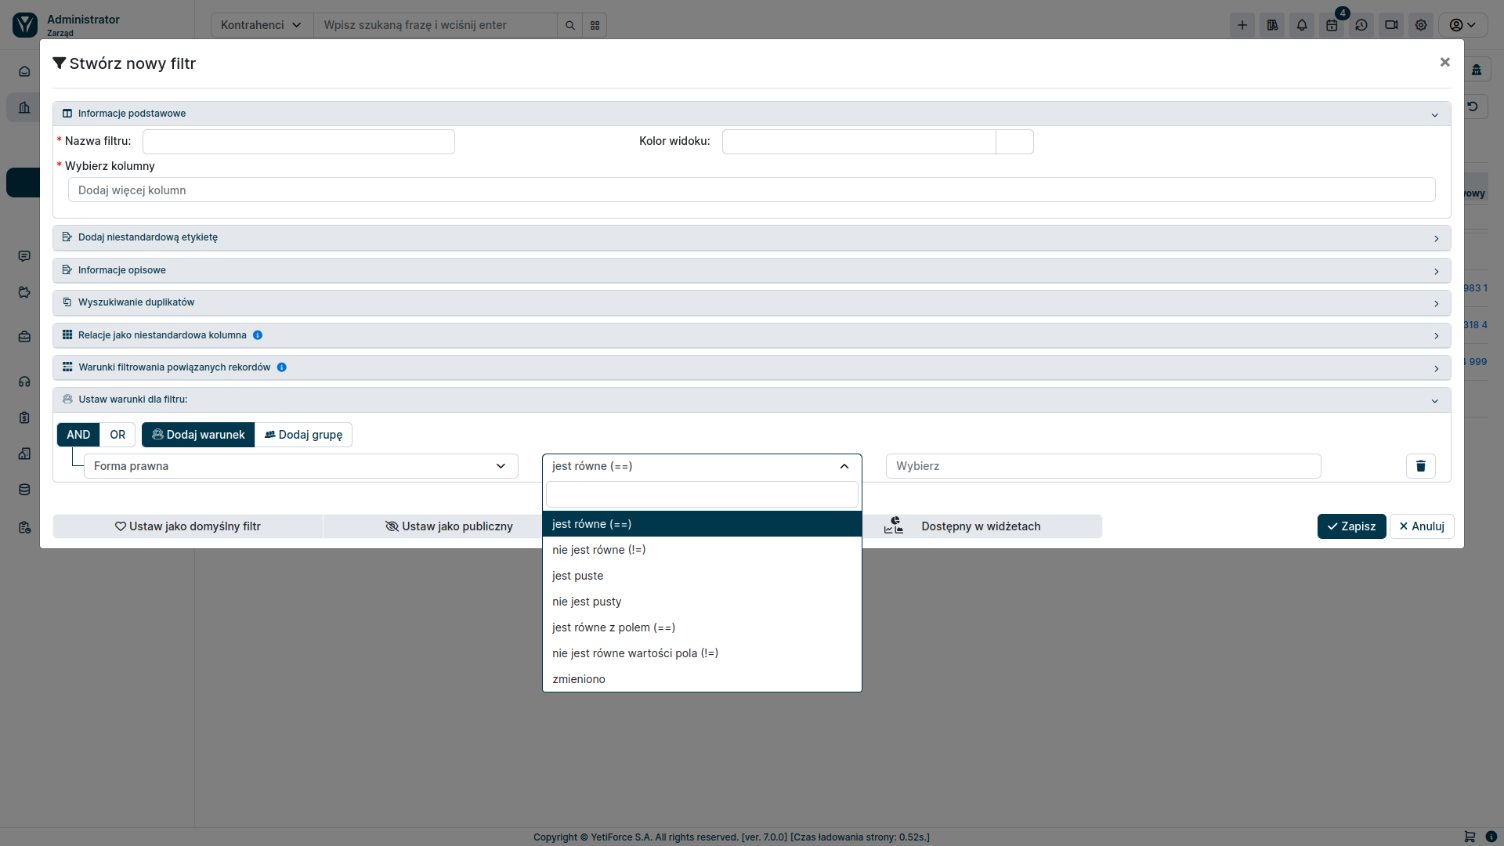Save filter with Zapisz button
Viewport: 1504px width, 846px height.
coord(1351,526)
